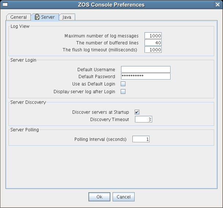
Task: Toggle Display server log after Login
Action: [x=123, y=92]
